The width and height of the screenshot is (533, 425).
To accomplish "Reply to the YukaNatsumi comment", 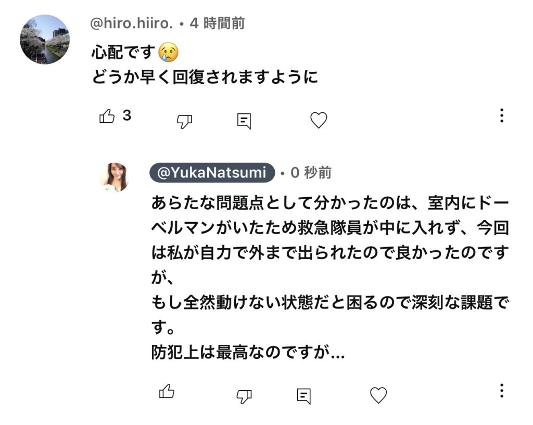I will coord(303,396).
